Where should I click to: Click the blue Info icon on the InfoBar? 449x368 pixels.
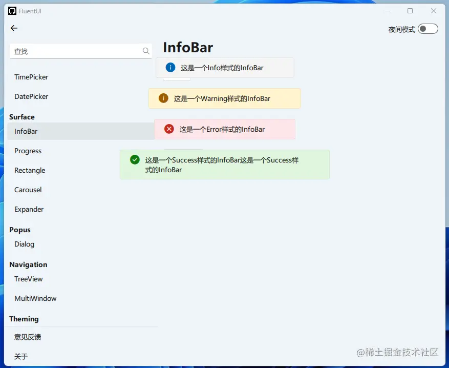(x=170, y=67)
